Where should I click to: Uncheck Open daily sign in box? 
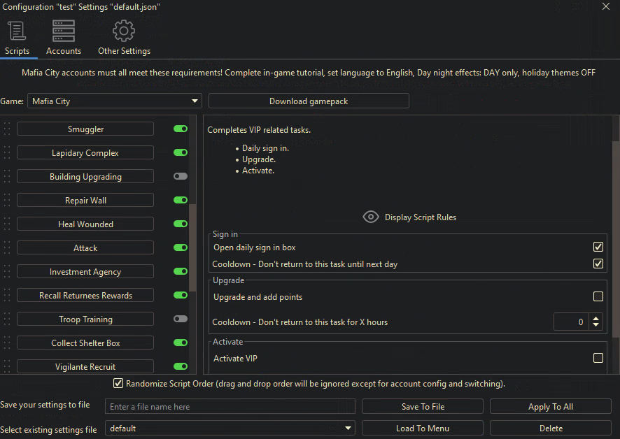(x=598, y=247)
